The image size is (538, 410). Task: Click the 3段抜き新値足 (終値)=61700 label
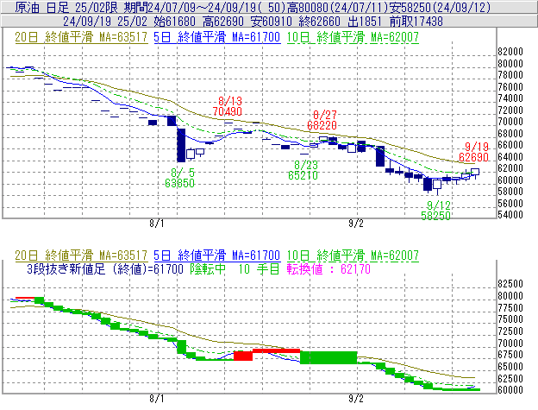[x=105, y=268]
